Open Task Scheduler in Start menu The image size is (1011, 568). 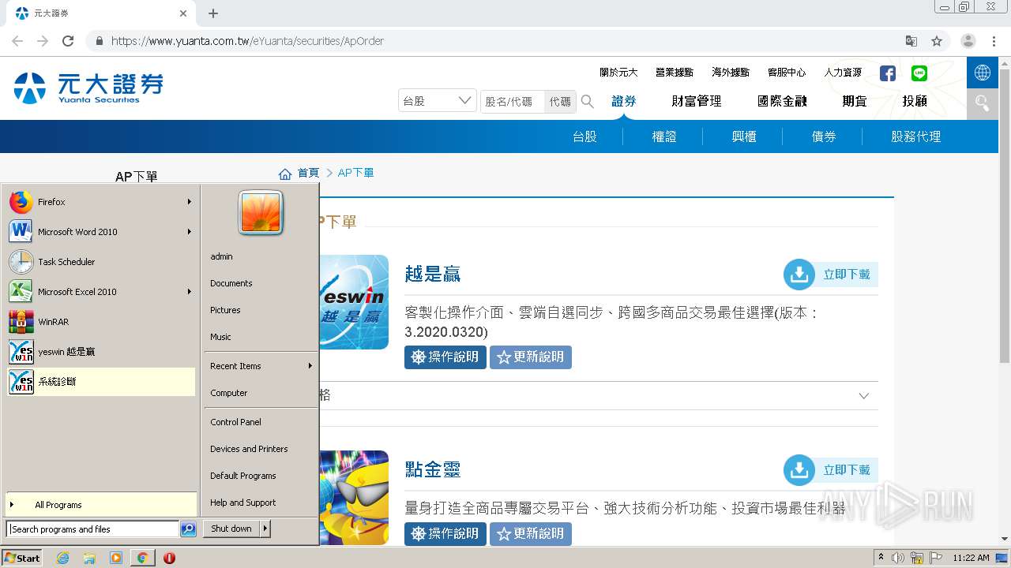pyautogui.click(x=100, y=262)
